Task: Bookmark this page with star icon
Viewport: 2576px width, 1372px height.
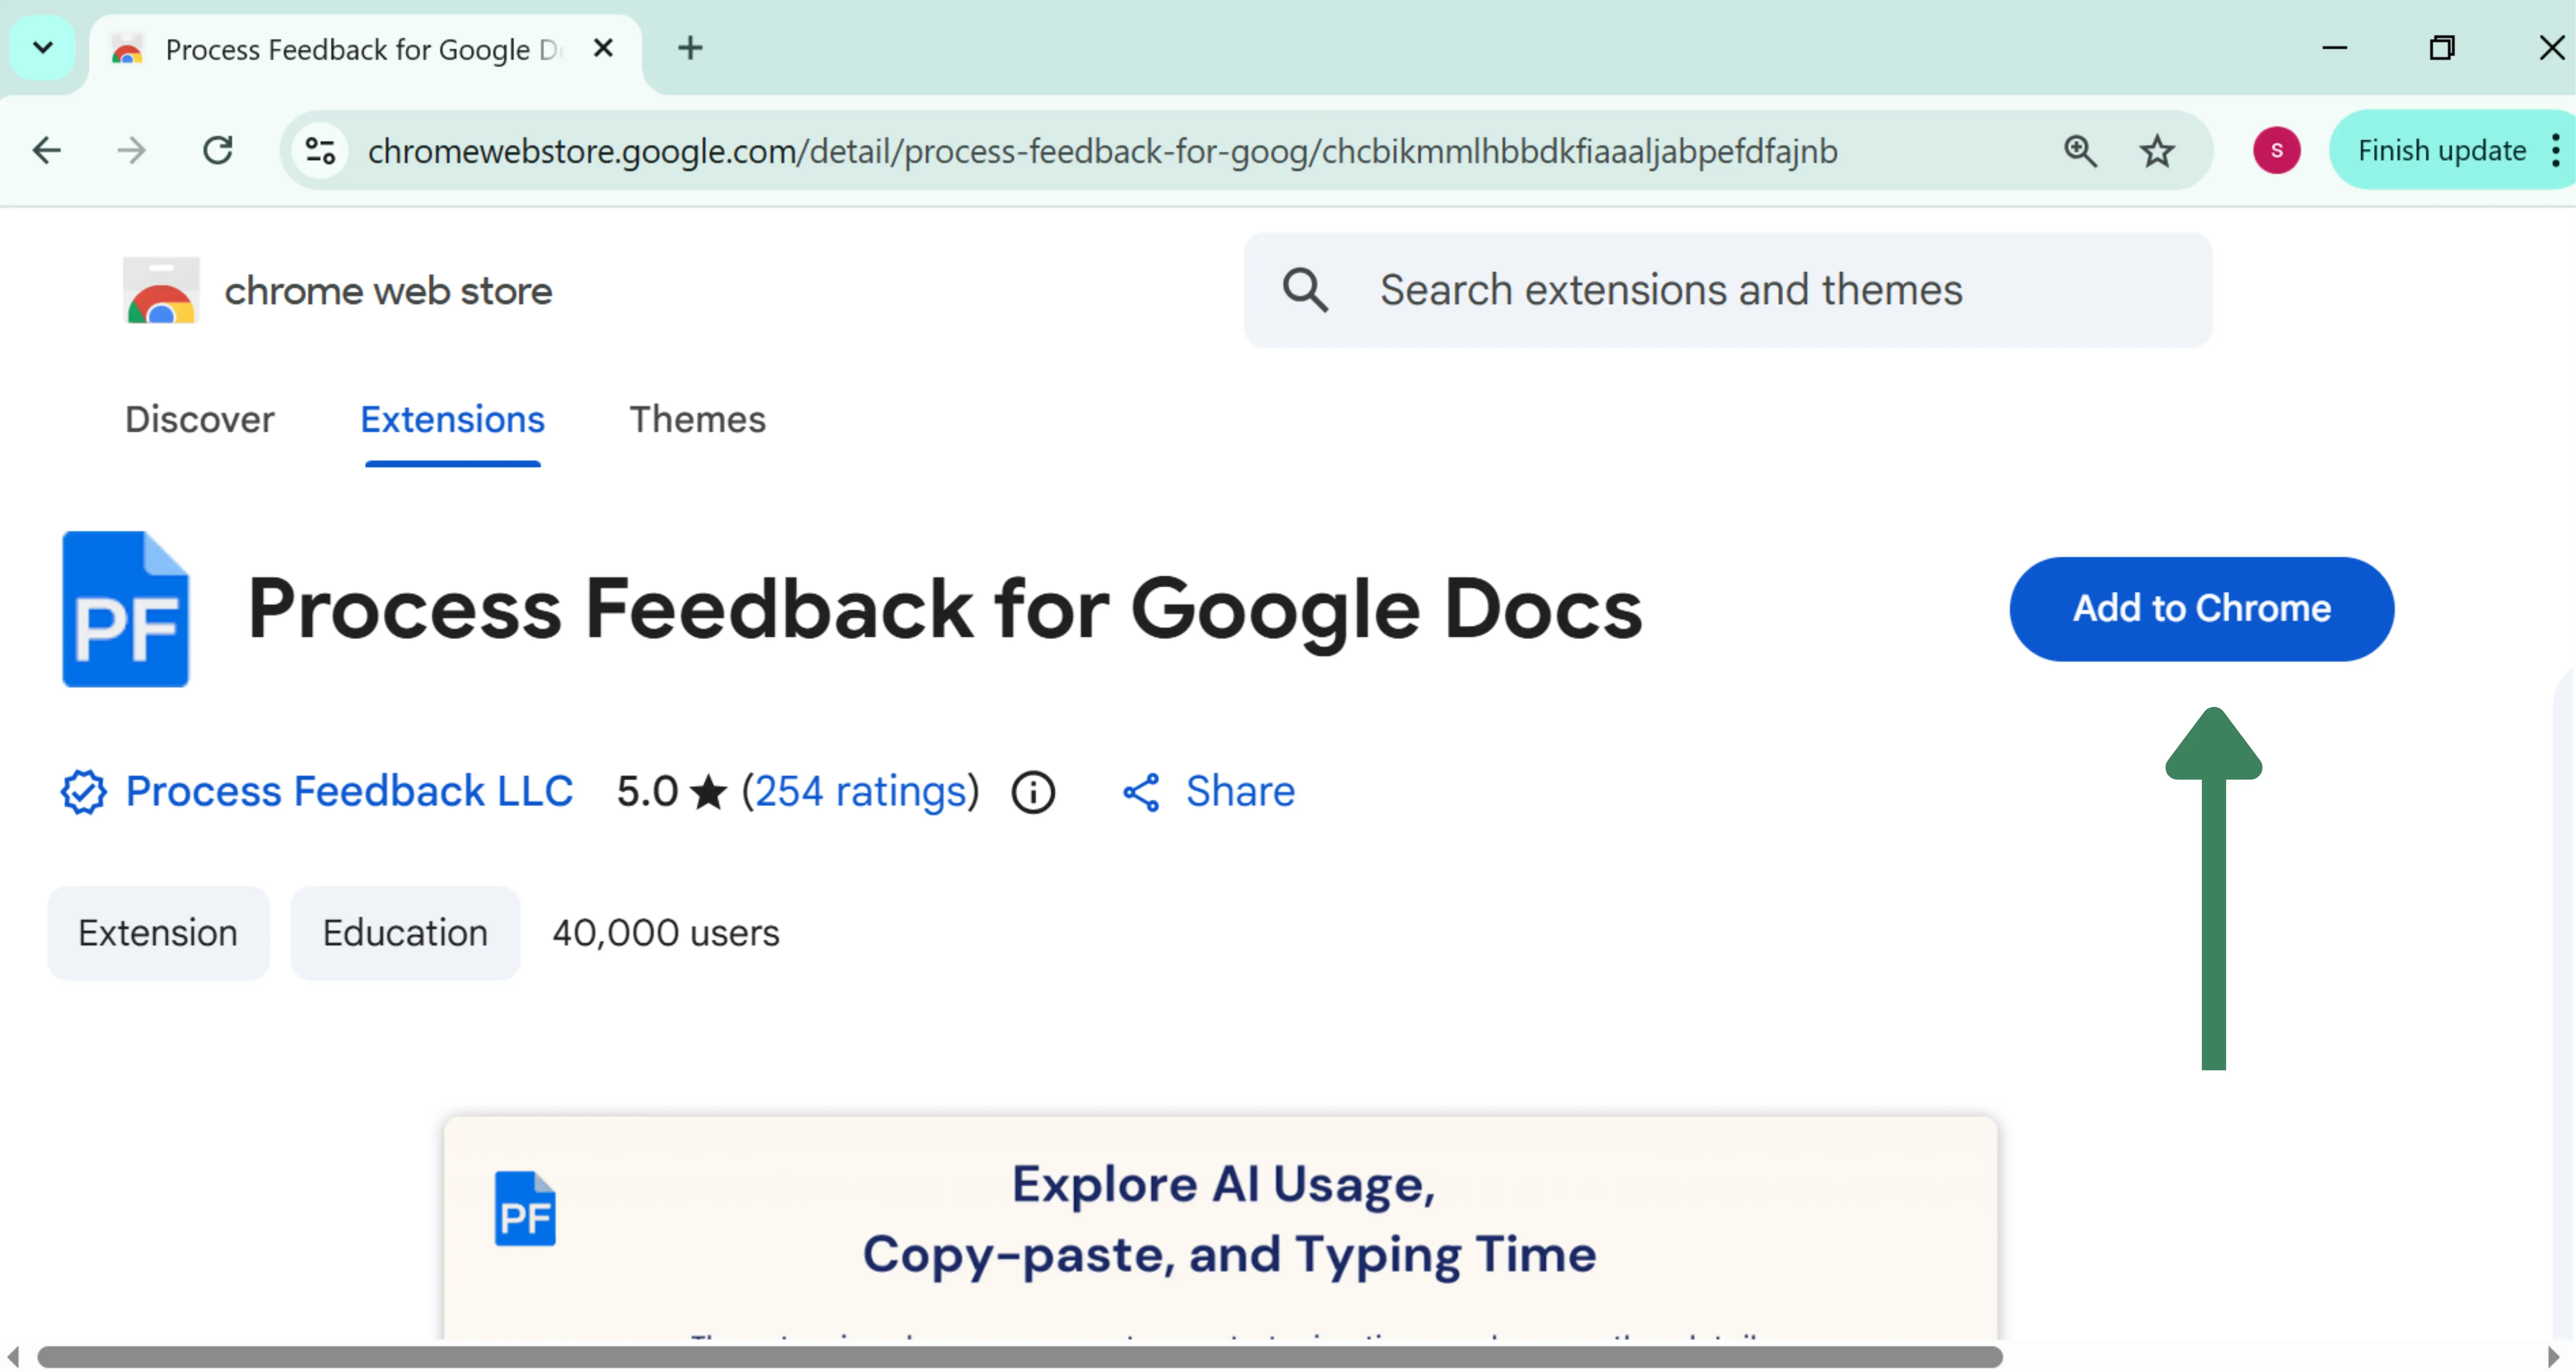Action: (2157, 151)
